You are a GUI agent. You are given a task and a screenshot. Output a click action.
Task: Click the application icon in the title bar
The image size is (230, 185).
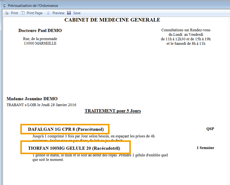[5, 6]
